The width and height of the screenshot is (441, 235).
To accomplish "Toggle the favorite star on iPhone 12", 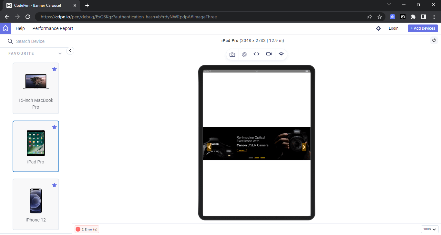I will tap(54, 185).
